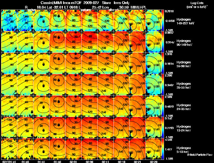Select the 'Hydrogen 90-149 keV' row label
The width and height of the screenshot is (214, 163).
point(185,43)
